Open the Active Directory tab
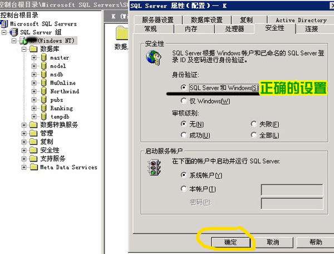Image resolution: width=334 pixels, height=254 pixels. pyautogui.click(x=301, y=20)
